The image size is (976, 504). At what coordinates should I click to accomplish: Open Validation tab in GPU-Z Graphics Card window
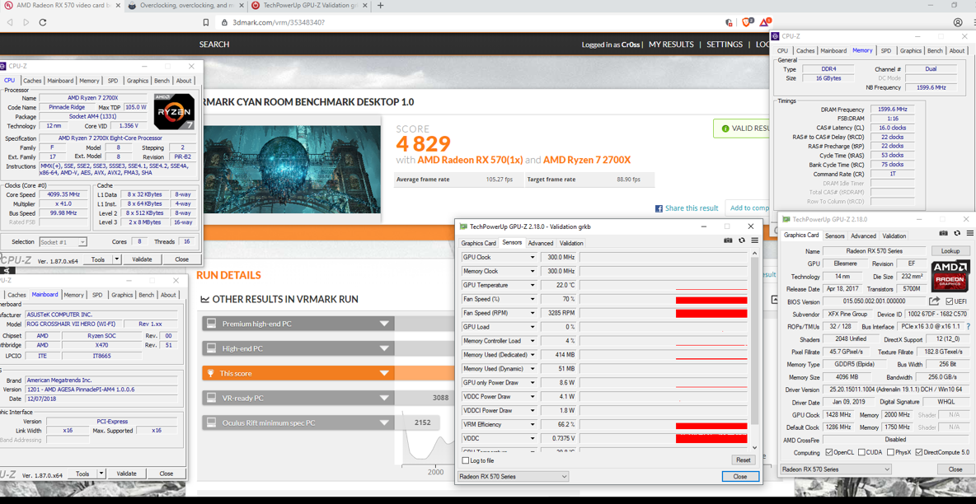coord(894,236)
